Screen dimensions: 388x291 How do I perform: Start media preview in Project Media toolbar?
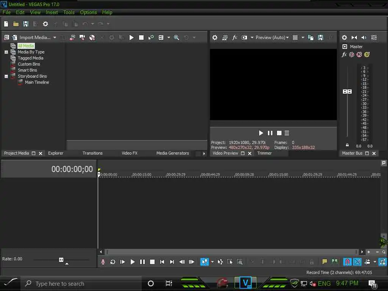(x=131, y=38)
